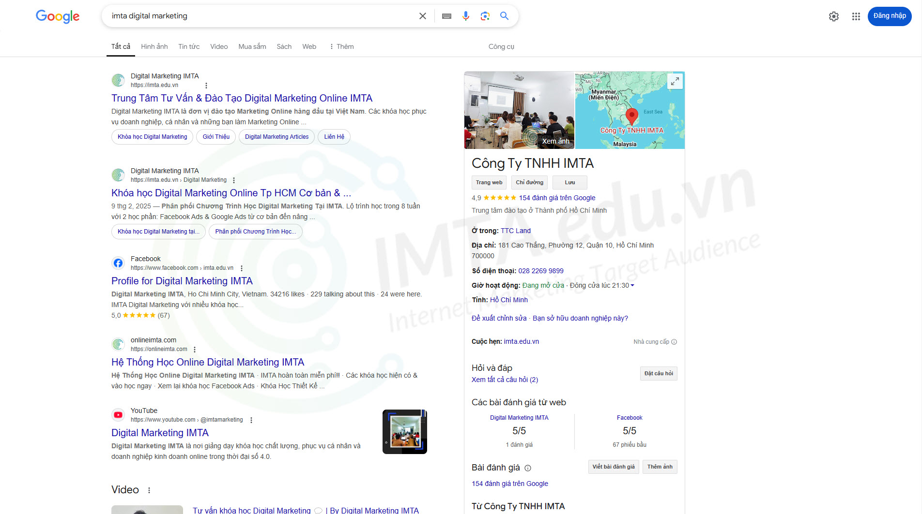Click Trang web button in knowledge panel

point(489,183)
